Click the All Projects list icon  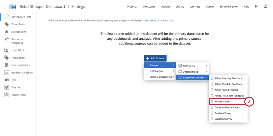(180, 66)
